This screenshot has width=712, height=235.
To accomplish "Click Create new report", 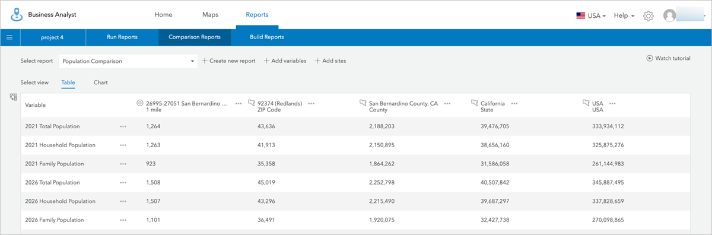I will point(228,61).
